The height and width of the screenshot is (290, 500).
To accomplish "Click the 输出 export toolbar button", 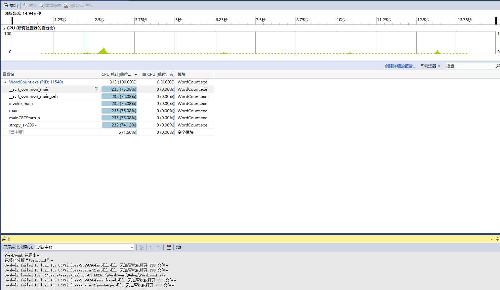I will (11, 6).
